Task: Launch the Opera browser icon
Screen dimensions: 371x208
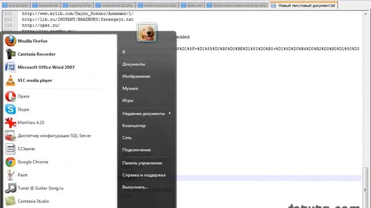Action: [x=10, y=96]
